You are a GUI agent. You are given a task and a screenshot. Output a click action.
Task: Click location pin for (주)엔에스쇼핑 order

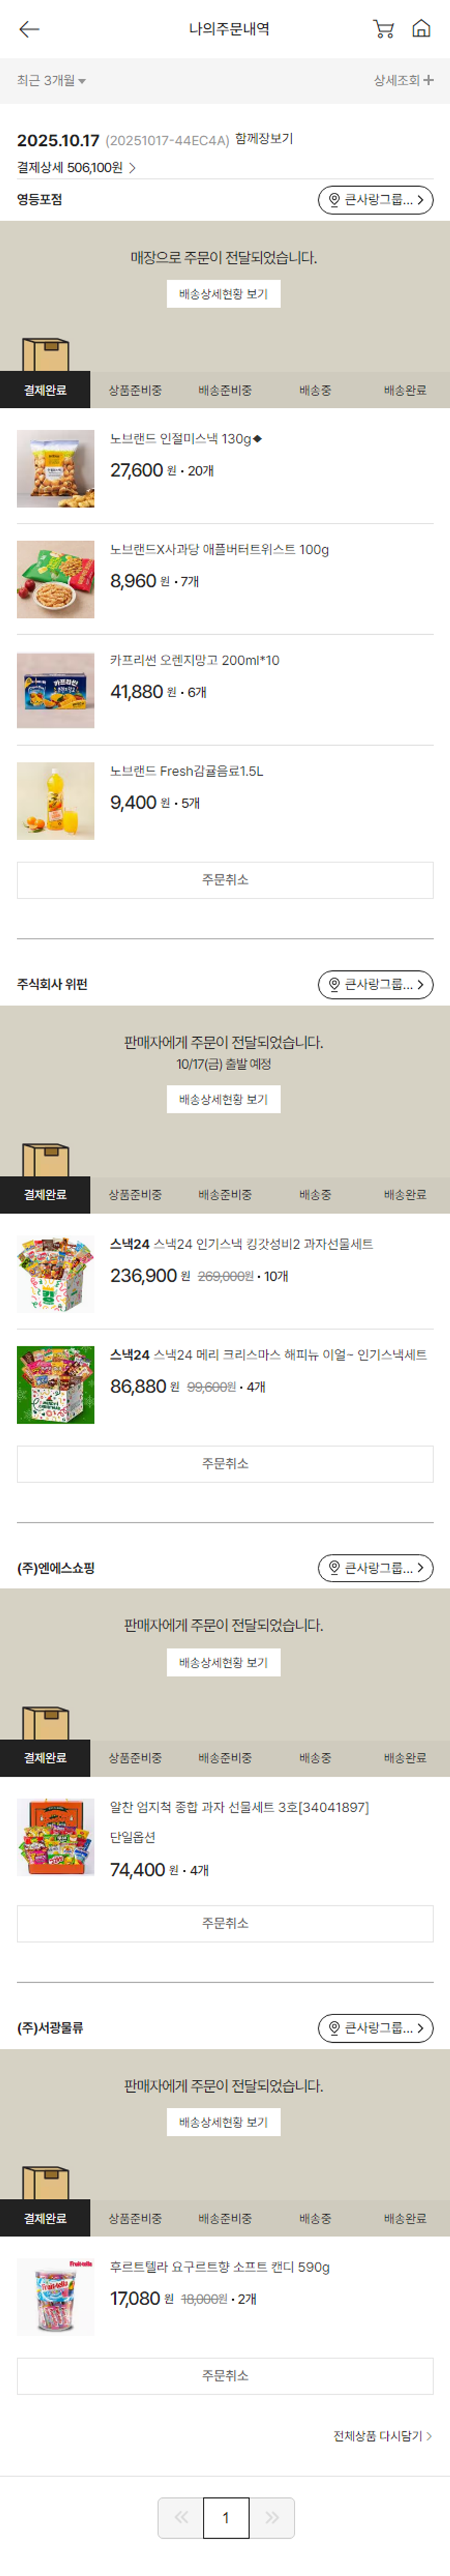click(334, 1568)
